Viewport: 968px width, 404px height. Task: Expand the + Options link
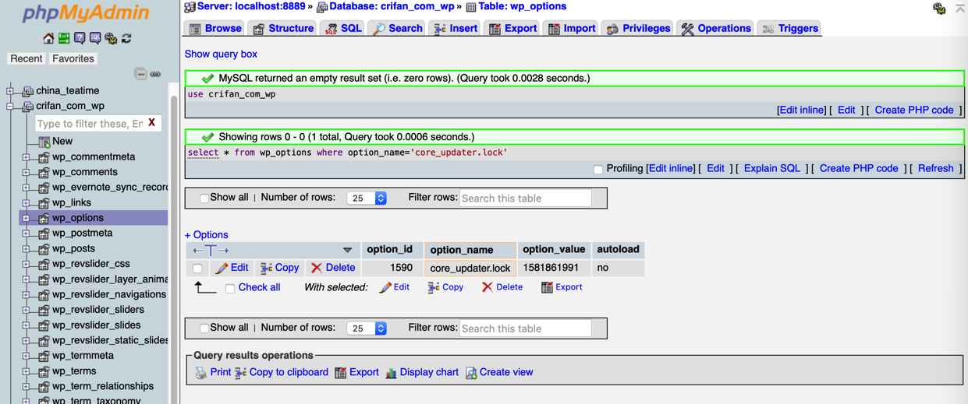click(206, 234)
